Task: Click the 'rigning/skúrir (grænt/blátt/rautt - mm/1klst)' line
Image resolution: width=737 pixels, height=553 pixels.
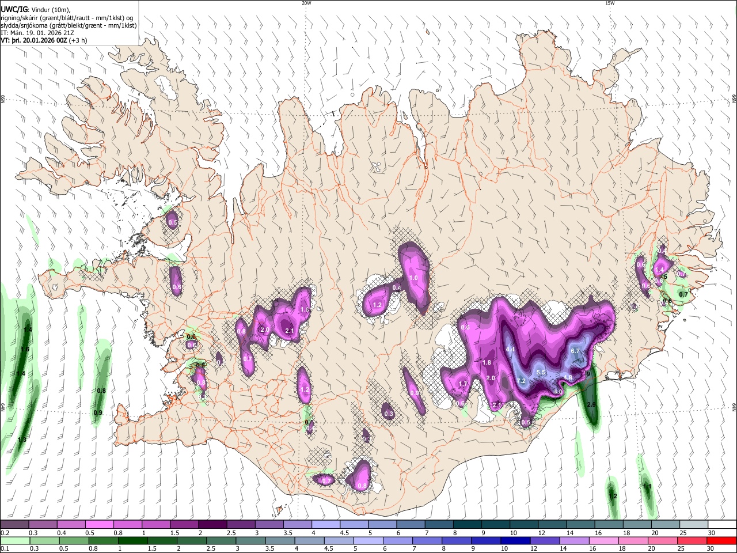Action: click(67, 18)
